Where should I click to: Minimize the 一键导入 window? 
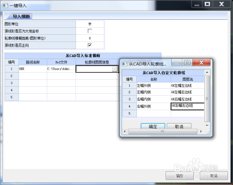click(197, 4)
